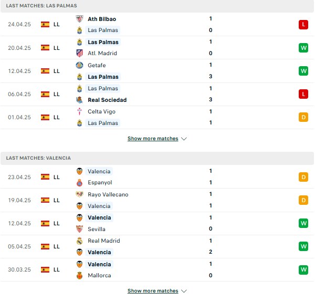Open the green W badge for the Atl. Madrid match
This screenshot has height=302, width=315.
(303, 48)
